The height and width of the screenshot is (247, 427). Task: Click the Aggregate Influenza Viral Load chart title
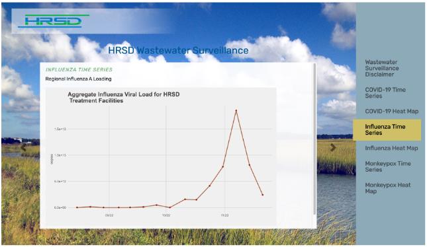pyautogui.click(x=123, y=98)
